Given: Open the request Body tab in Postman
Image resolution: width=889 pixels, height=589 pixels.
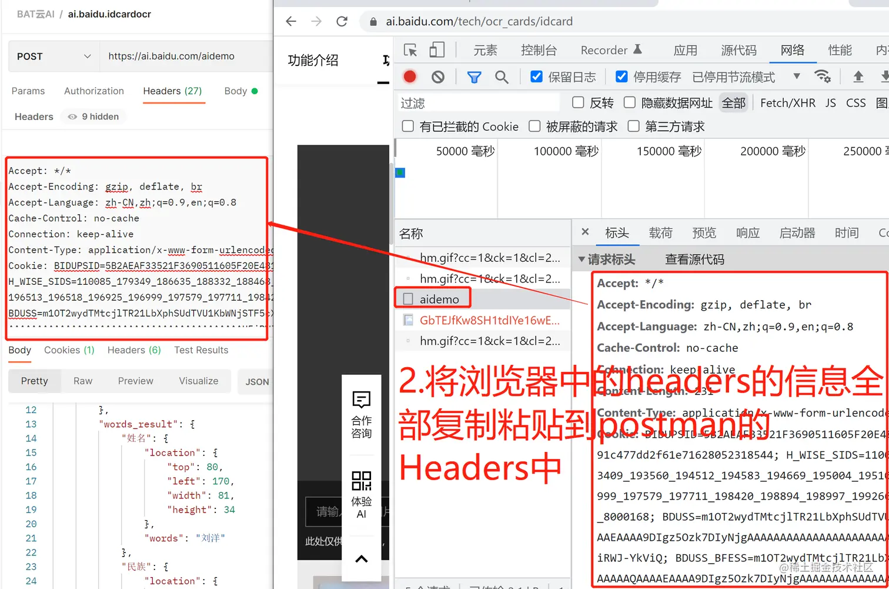Looking at the screenshot, I should click(x=241, y=91).
